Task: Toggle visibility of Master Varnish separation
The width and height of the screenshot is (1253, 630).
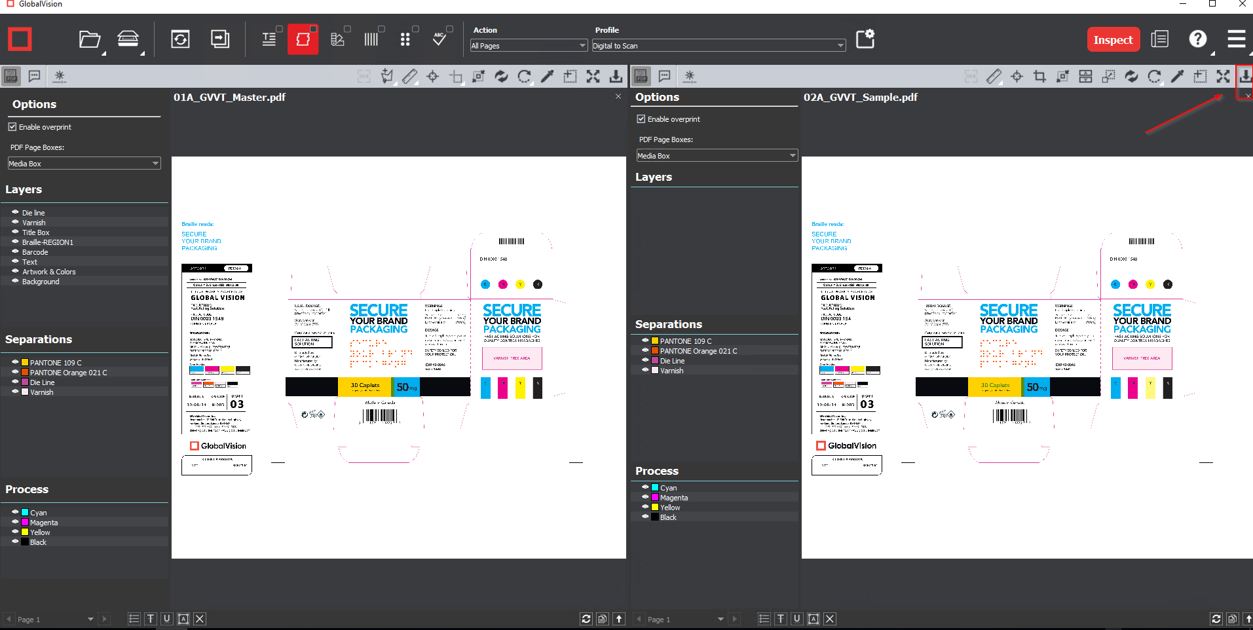Action: [15, 392]
